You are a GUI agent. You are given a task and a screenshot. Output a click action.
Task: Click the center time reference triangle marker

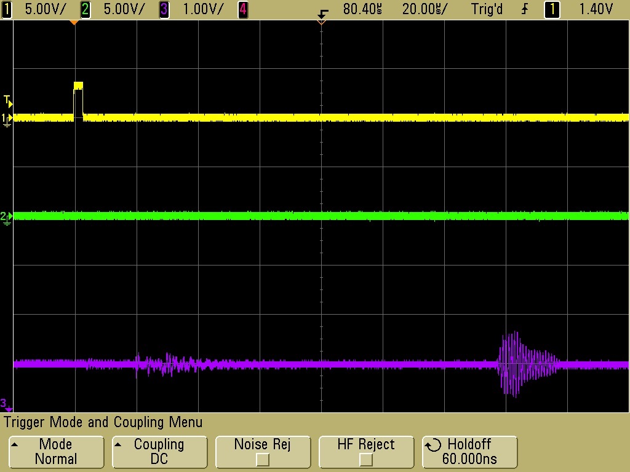click(321, 23)
